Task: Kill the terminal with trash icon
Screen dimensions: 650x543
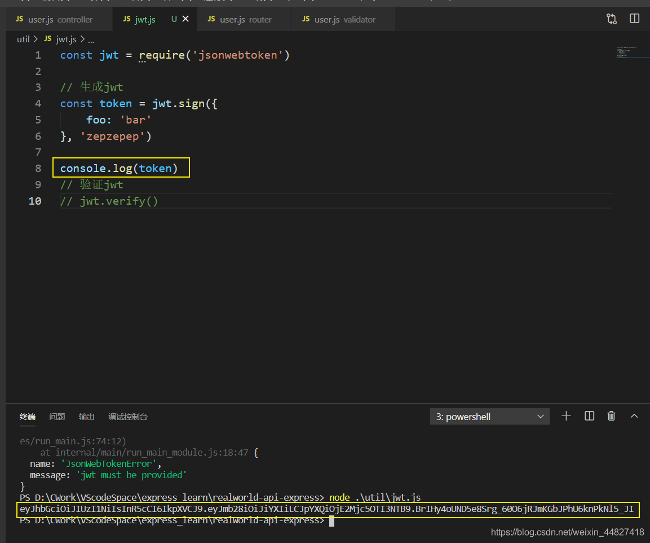Action: (x=611, y=416)
